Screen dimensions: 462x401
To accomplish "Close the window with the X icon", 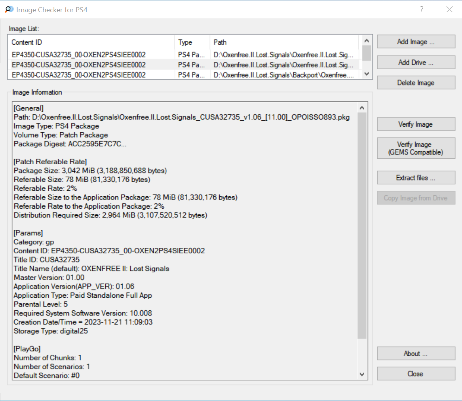I will point(449,10).
